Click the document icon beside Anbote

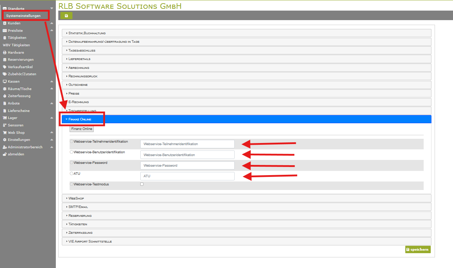coord(5,103)
